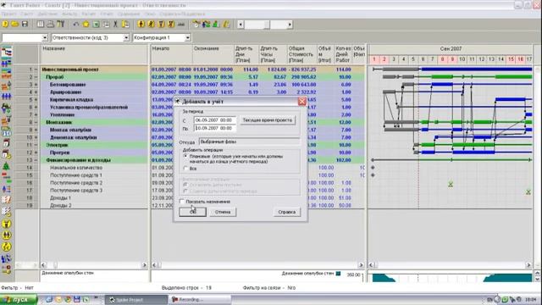Click the yellow running person toolbar icon

(152, 25)
